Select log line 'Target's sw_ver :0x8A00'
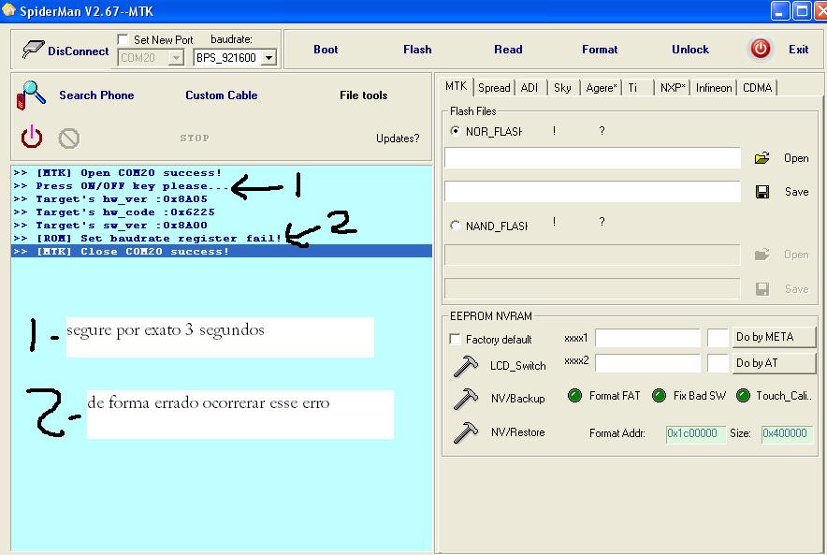 point(222,226)
